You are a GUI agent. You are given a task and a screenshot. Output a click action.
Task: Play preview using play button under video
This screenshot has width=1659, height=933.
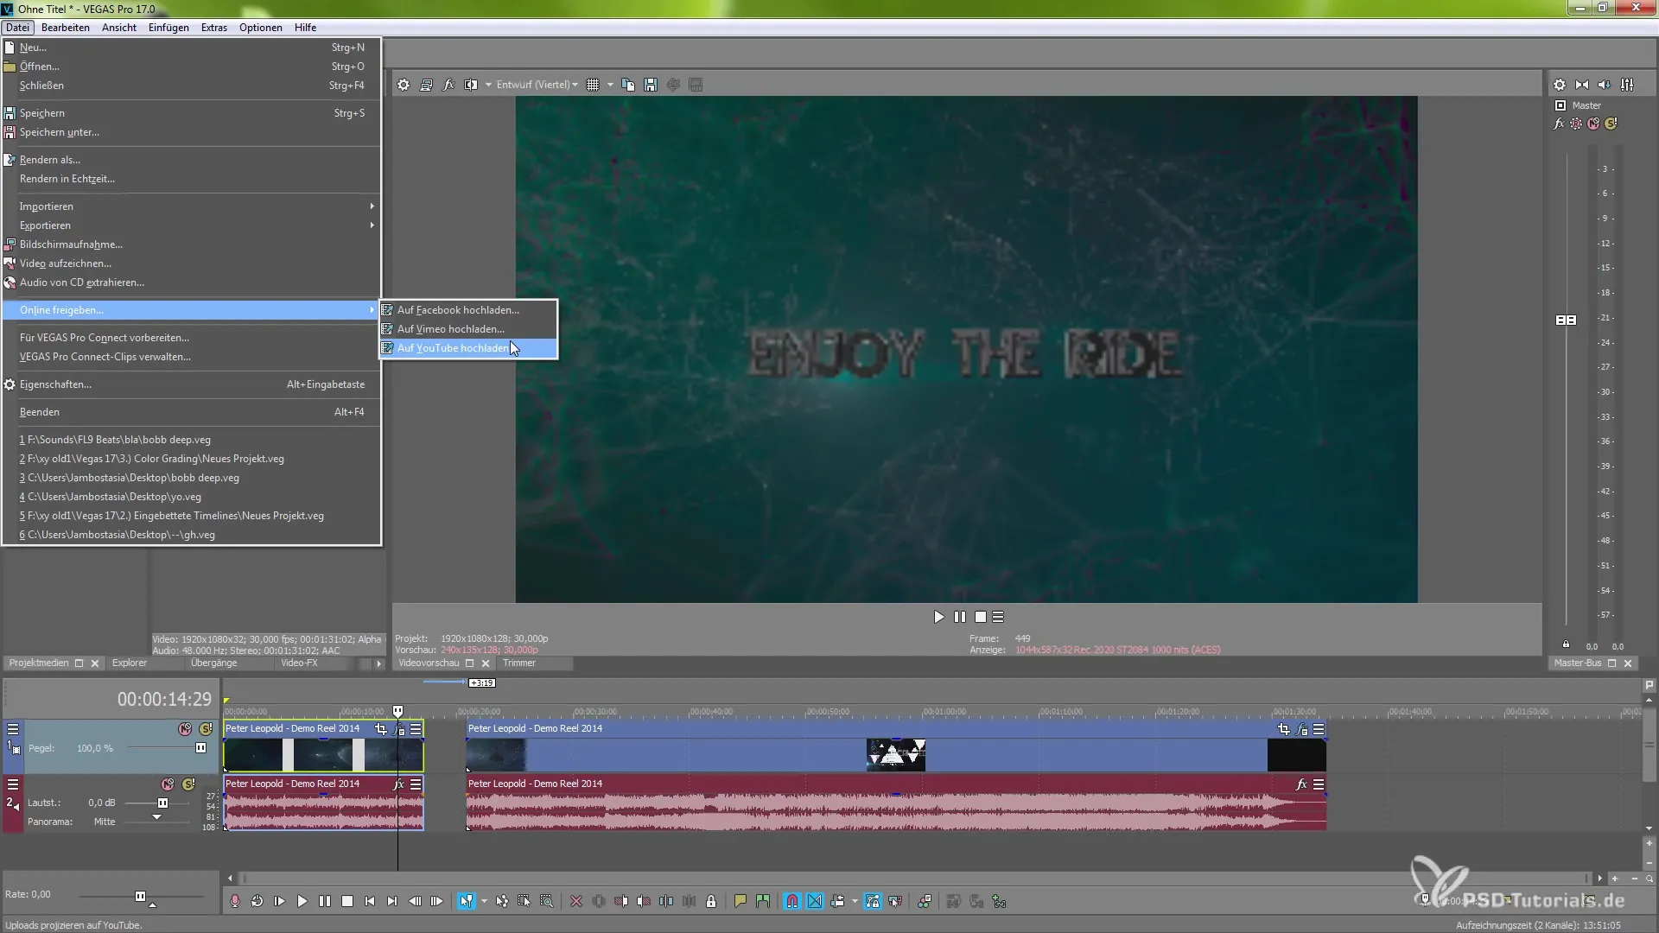coord(938,617)
